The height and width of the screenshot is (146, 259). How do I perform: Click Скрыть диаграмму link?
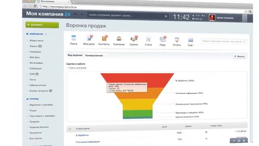click(77, 68)
